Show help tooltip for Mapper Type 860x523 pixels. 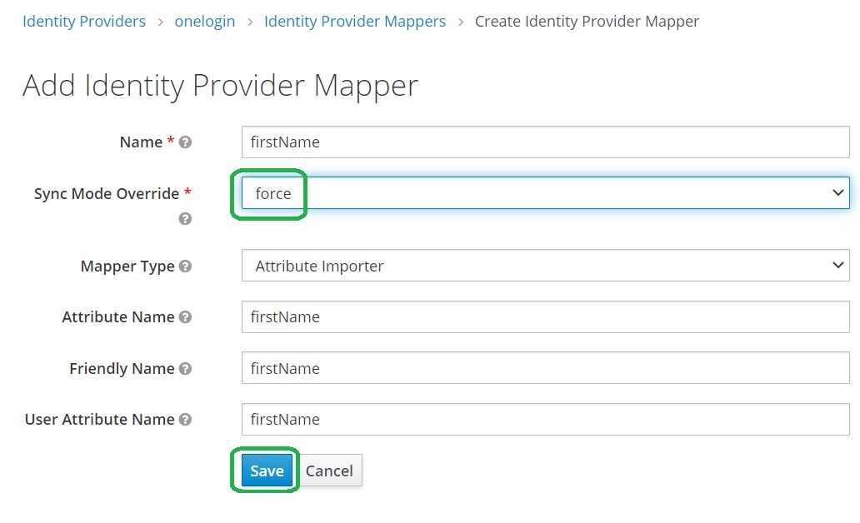[x=185, y=266]
